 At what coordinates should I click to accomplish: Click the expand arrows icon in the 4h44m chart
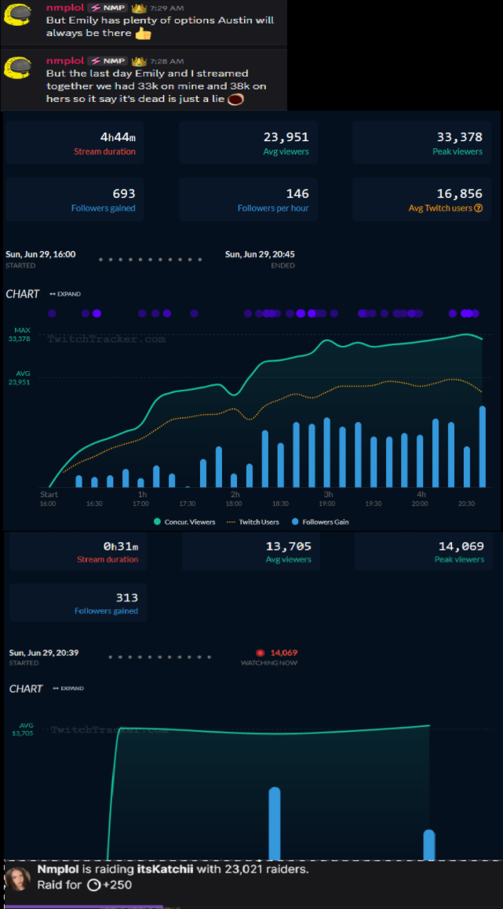[x=53, y=294]
